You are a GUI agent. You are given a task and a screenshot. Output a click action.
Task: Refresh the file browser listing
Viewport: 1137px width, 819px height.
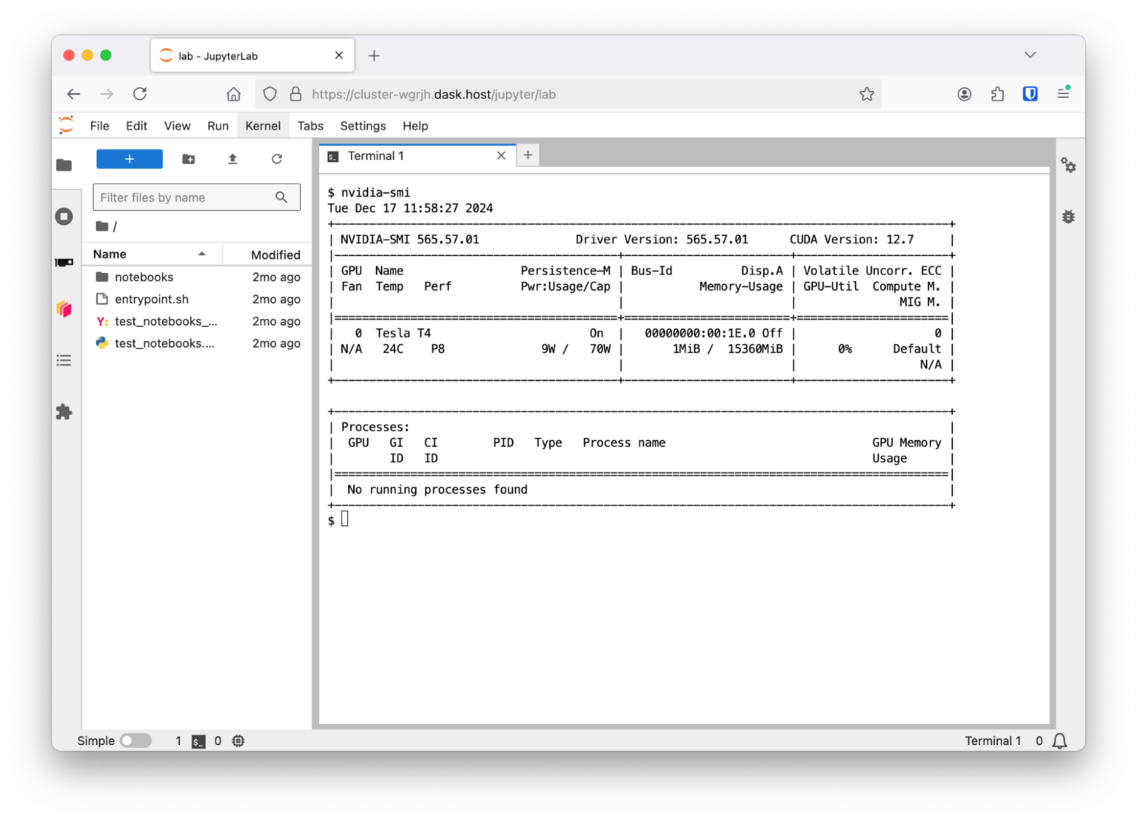(276, 158)
